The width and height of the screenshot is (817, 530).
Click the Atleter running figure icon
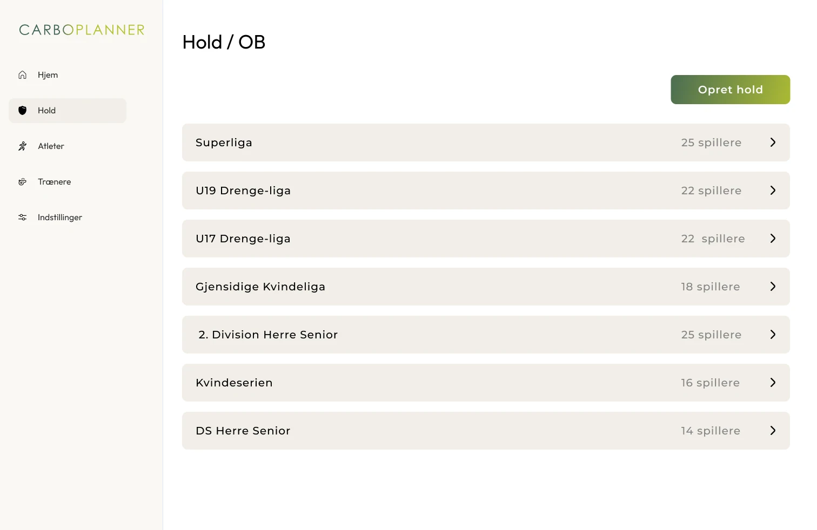pyautogui.click(x=22, y=146)
